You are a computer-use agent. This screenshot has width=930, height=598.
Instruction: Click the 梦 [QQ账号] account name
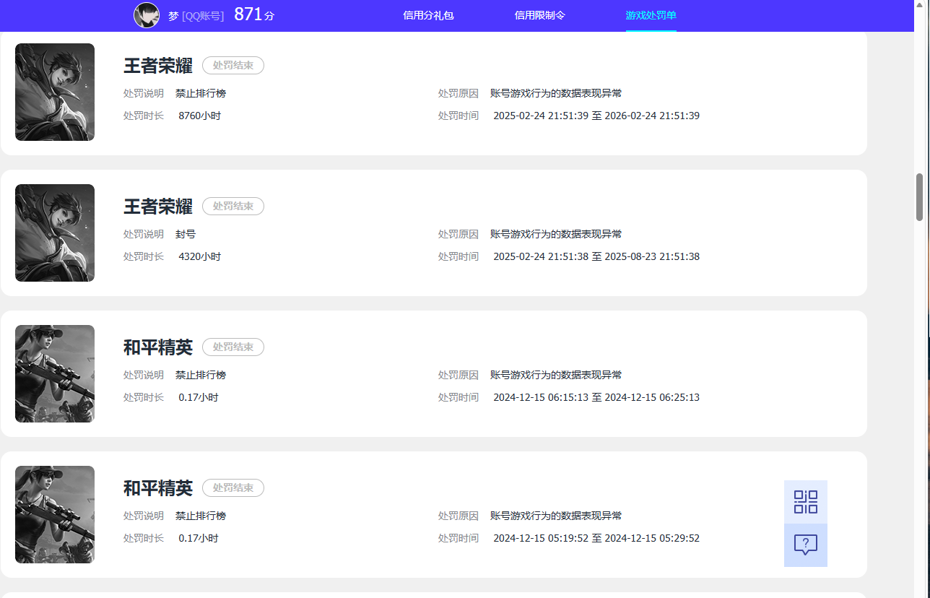[x=196, y=16]
